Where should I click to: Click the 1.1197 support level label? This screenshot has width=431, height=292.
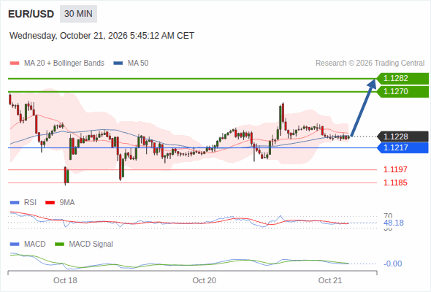[x=395, y=169]
